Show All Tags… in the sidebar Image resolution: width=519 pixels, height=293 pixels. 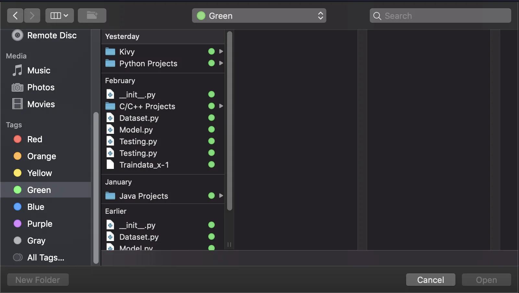[45, 258]
